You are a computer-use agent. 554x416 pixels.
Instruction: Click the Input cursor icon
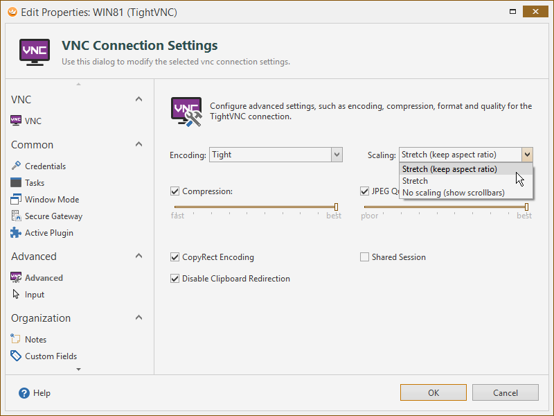click(17, 294)
